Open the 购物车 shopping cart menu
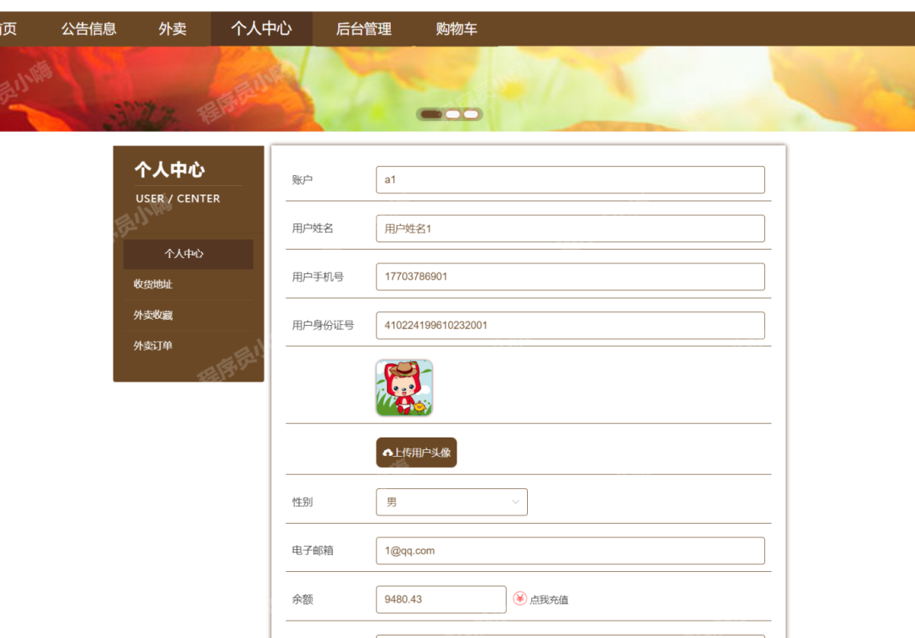This screenshot has height=638, width=915. click(457, 28)
